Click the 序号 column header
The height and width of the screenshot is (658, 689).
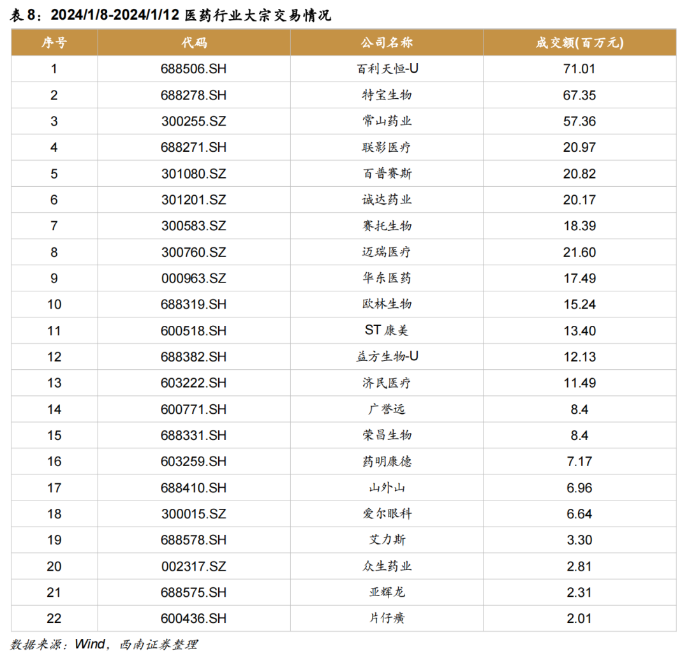54,43
